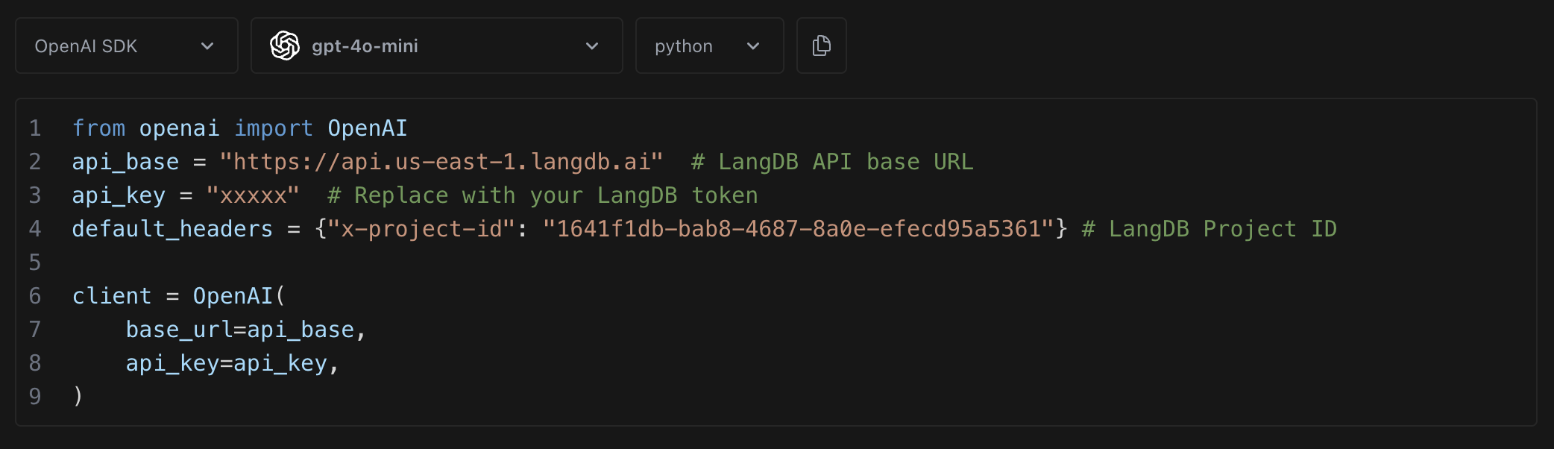Expand chevron arrow in model selector
This screenshot has height=449, width=1554.
click(x=592, y=46)
